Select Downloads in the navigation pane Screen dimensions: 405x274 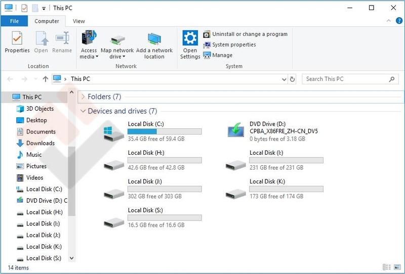[40, 143]
